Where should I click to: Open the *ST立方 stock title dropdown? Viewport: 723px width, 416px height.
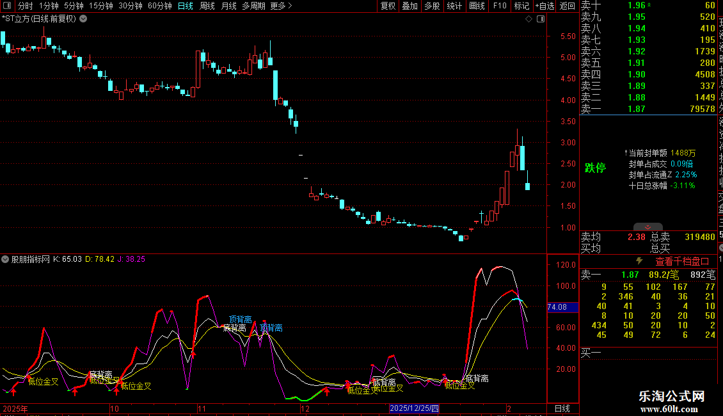tap(83, 19)
